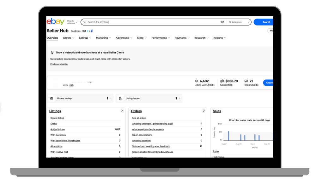Screen dimensions: 316x180
Task: Click the blue Search button
Action: (x=264, y=22)
